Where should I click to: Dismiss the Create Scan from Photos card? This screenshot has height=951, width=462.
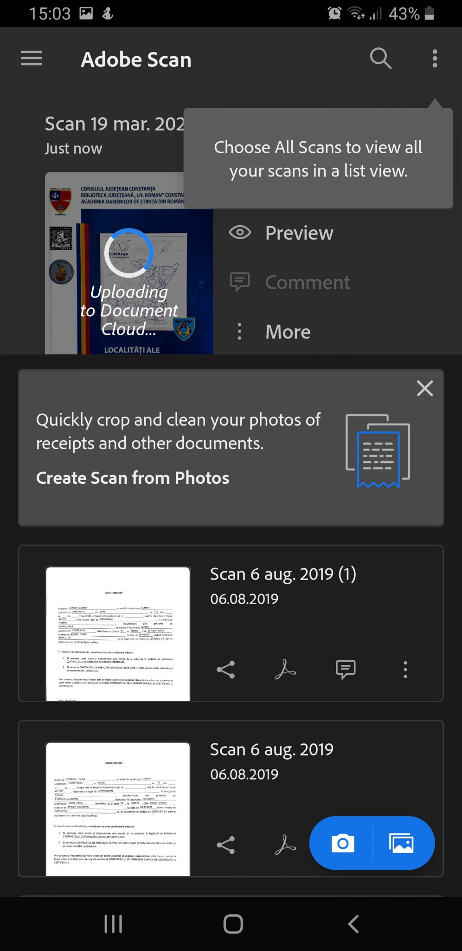[424, 388]
